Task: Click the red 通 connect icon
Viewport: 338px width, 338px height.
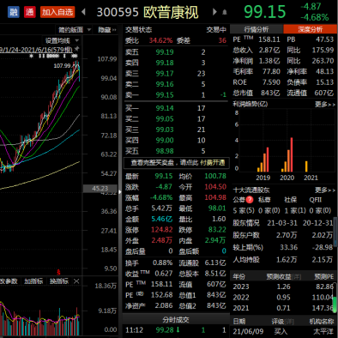Action: pos(30,12)
